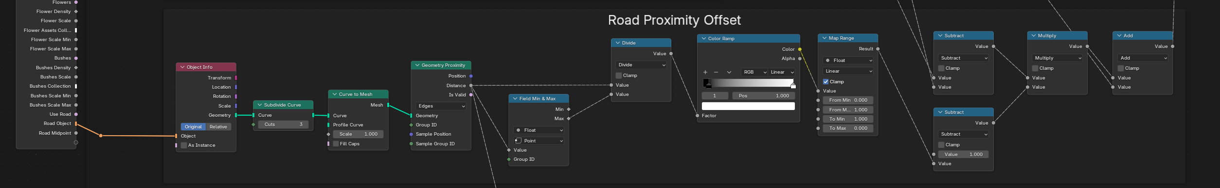Enable Clamp on the Multiply node
1220x188 pixels.
[1035, 68]
